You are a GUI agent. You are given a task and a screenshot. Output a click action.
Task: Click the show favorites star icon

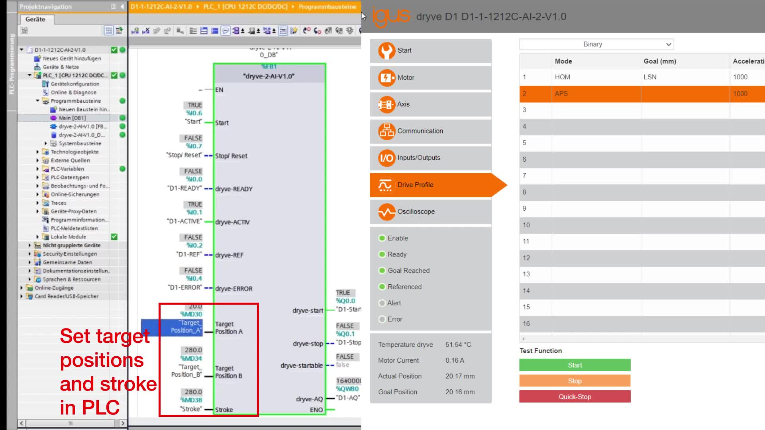coord(293,31)
